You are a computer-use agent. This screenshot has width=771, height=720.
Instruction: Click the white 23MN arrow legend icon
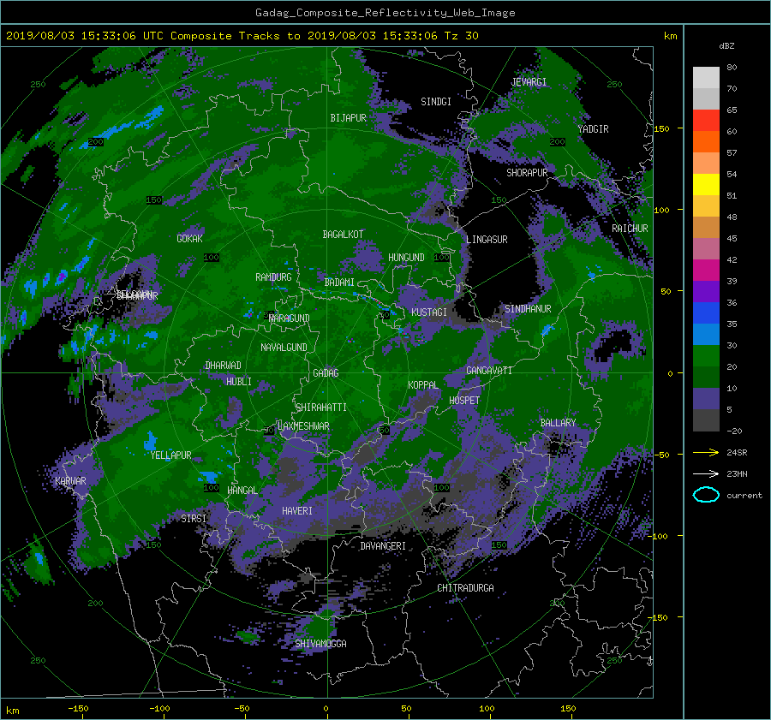[706, 473]
